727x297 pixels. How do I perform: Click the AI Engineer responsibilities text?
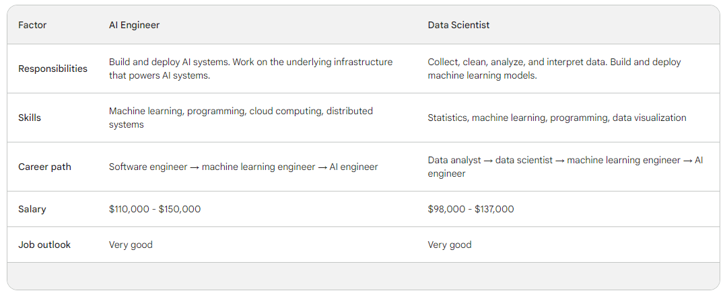[x=250, y=69]
